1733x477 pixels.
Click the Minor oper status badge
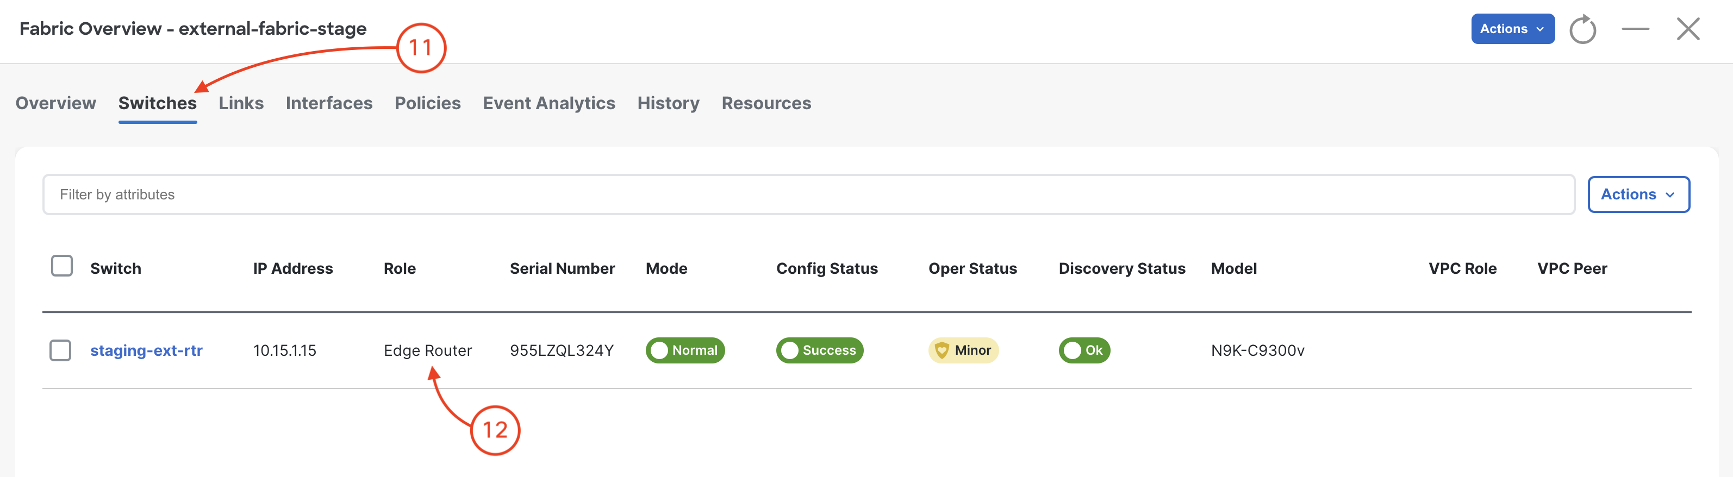click(x=963, y=350)
